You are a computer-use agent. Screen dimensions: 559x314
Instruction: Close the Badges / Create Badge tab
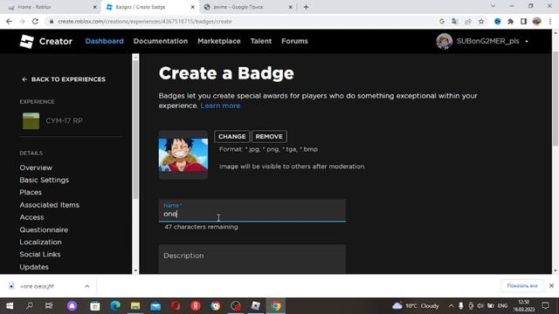(x=192, y=7)
